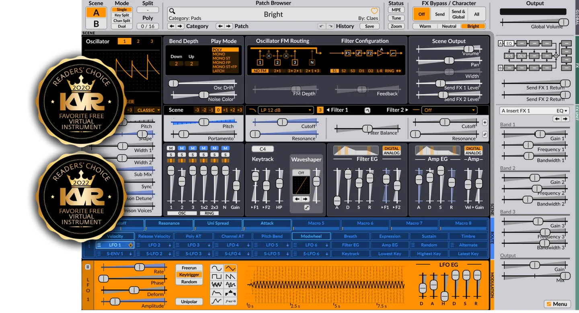Open the Filter 1 type dropdown LP 12 dB

click(285, 110)
